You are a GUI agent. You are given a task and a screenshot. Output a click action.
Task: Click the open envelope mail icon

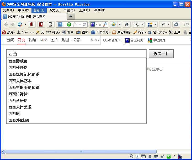[176, 24]
